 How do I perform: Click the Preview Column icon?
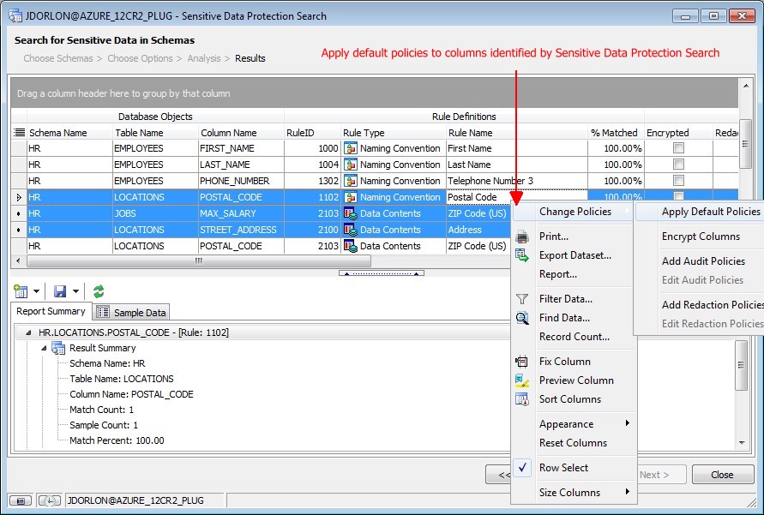pos(522,380)
